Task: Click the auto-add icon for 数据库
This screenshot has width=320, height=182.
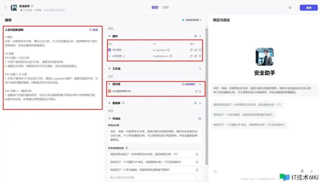Action: tap(195, 103)
